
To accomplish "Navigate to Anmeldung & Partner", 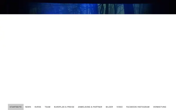I will click(x=90, y=107).
